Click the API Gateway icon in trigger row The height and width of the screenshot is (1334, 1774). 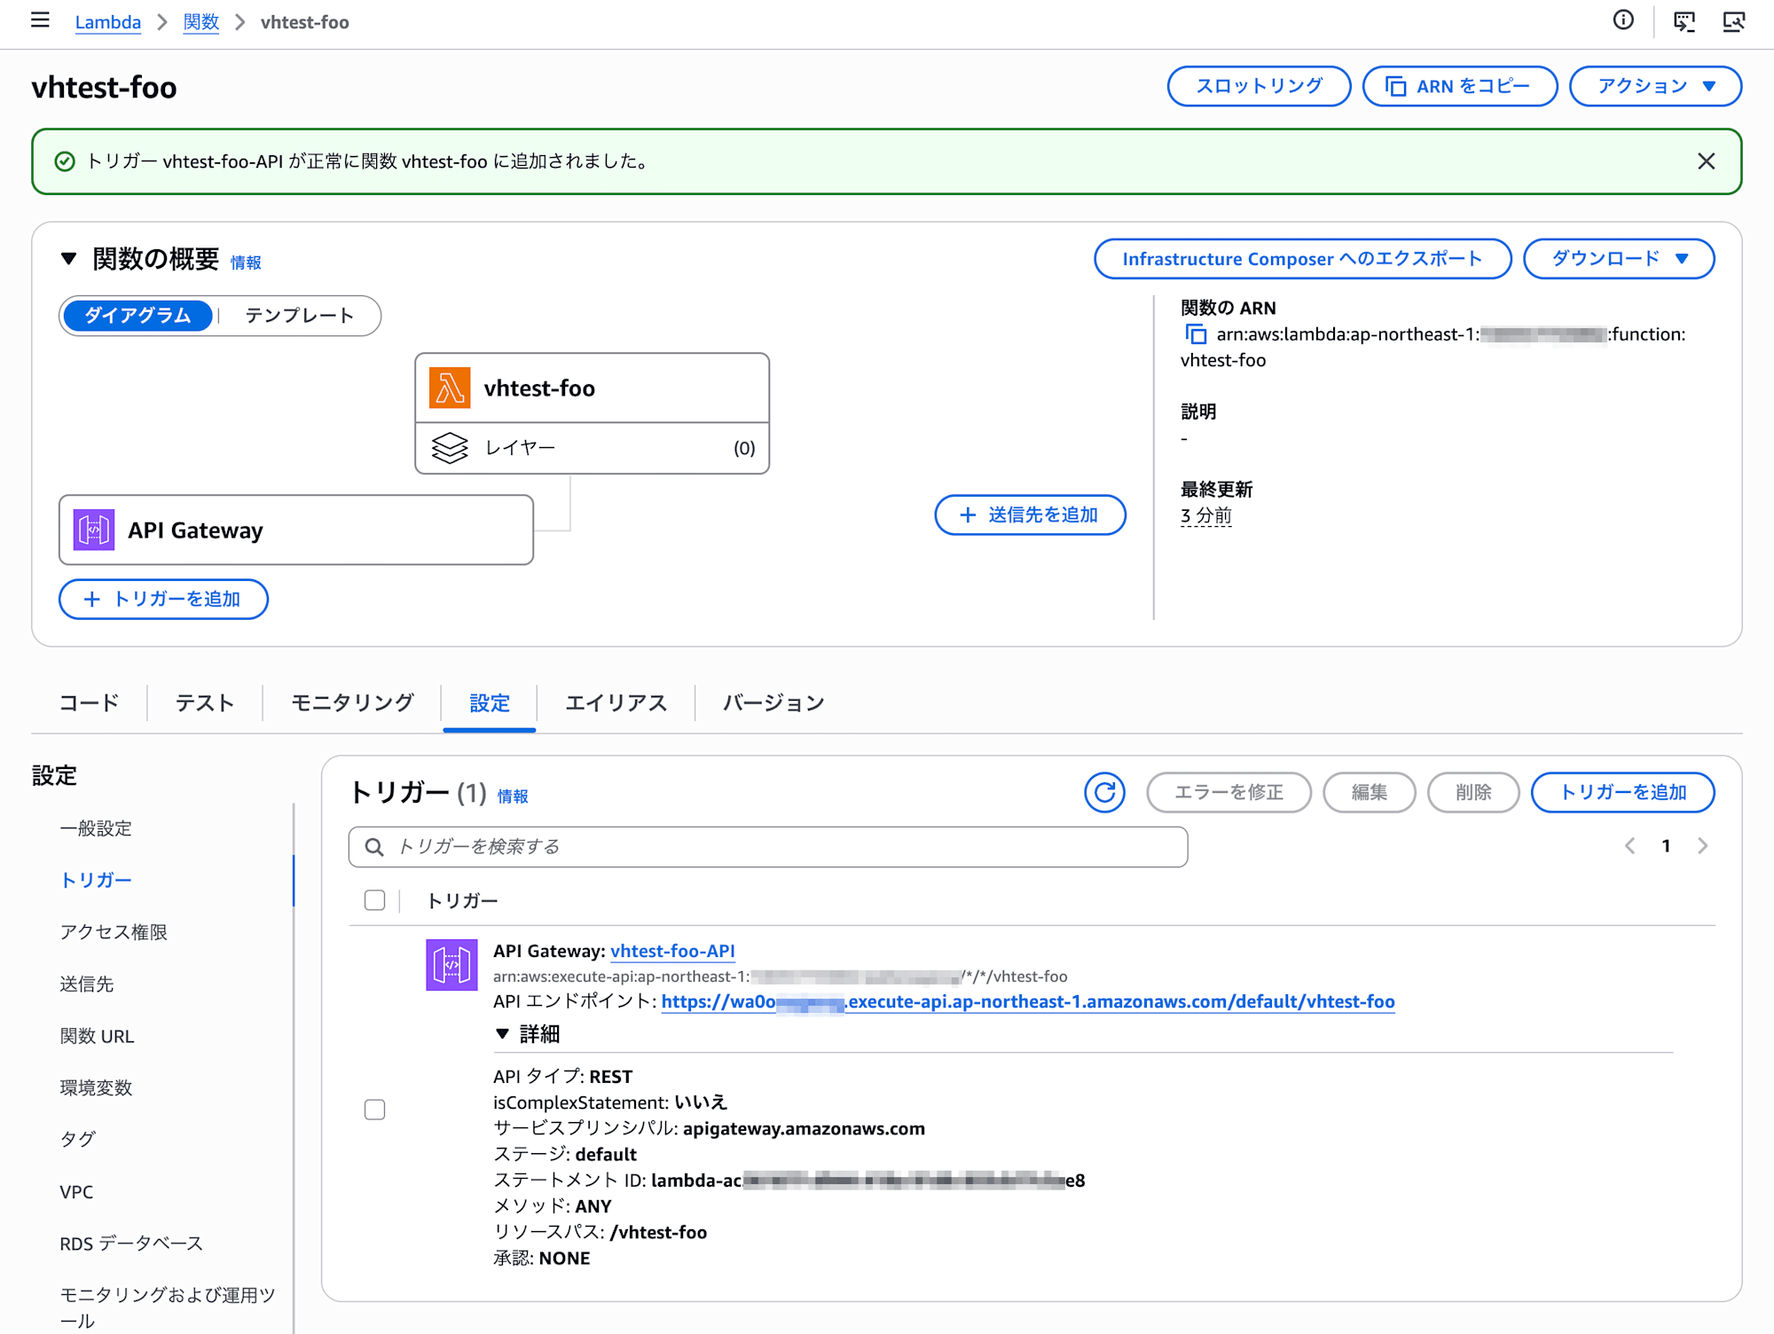click(x=451, y=965)
